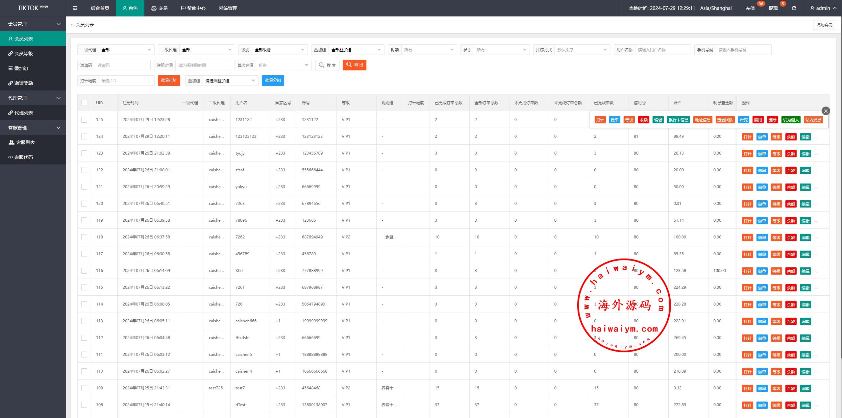This screenshot has height=418, width=842.
Task: Check the row checkbox for UID 125
Action: click(x=84, y=120)
